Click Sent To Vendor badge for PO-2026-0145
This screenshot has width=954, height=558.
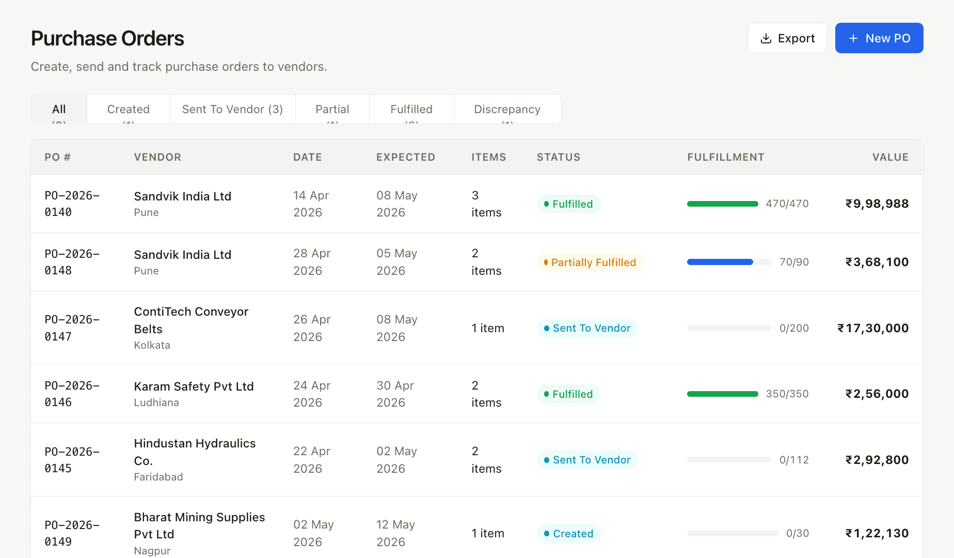(587, 460)
